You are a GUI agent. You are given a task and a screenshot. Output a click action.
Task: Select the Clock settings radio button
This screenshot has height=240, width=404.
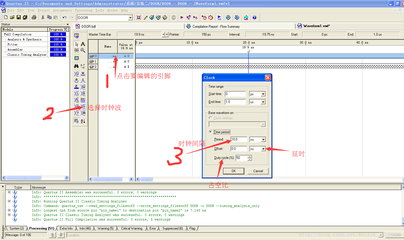(x=210, y=118)
